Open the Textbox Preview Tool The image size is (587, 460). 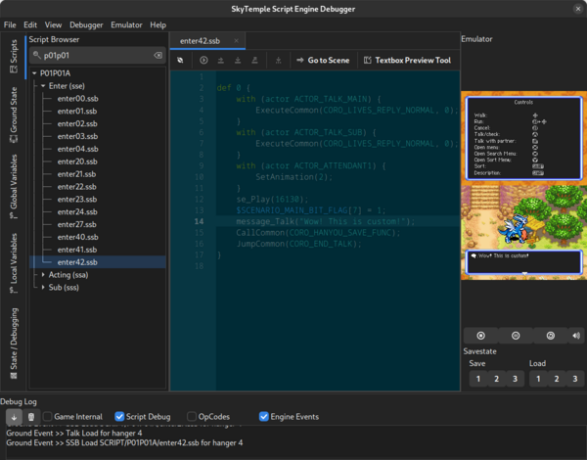407,61
